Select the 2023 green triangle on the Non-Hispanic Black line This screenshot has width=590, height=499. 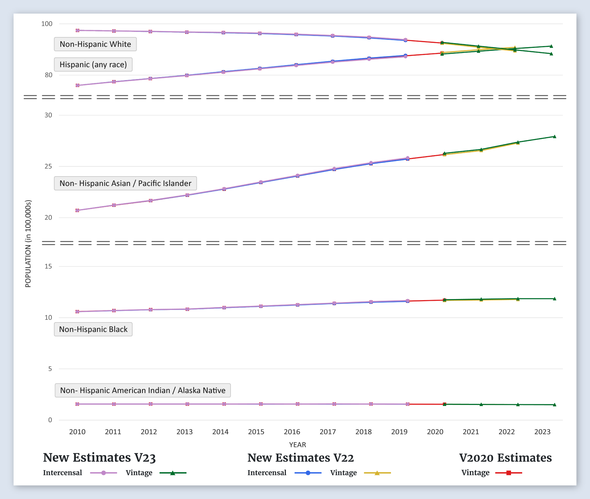click(x=554, y=299)
